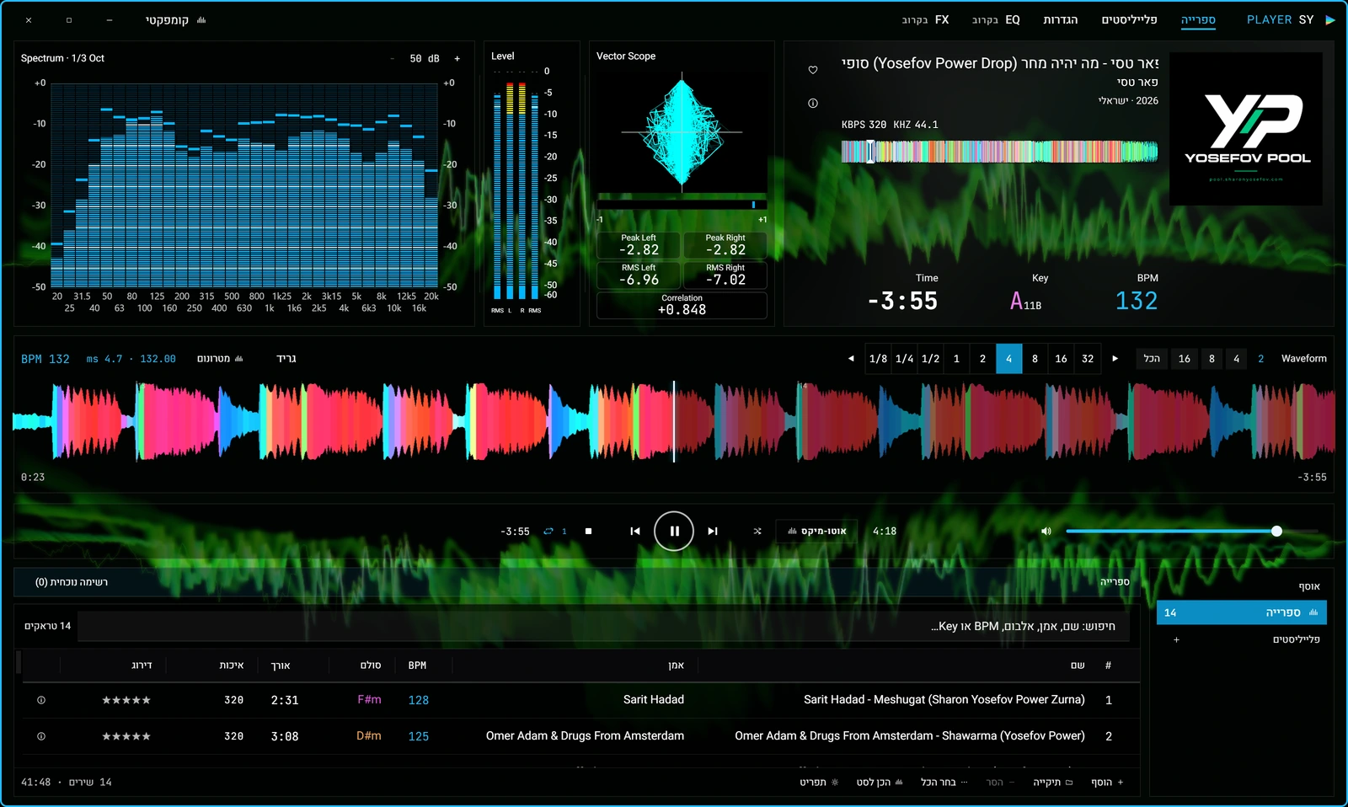Show info for Sarit Hadad row

[x=41, y=700]
